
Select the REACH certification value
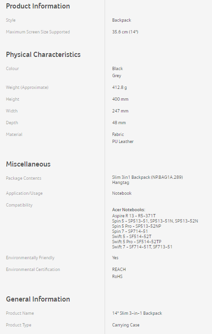[119, 270]
